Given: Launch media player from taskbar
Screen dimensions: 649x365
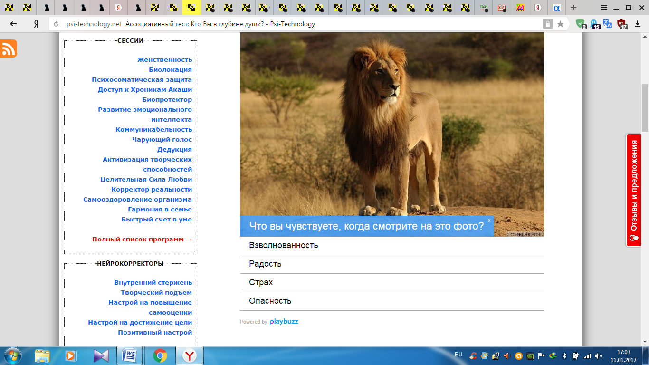Looking at the screenshot, I should 70,355.
